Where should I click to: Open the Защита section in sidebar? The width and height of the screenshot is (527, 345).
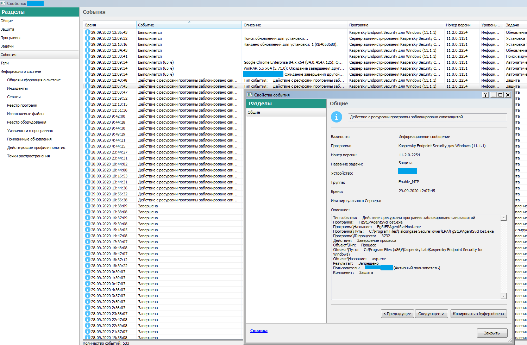pyautogui.click(x=7, y=29)
